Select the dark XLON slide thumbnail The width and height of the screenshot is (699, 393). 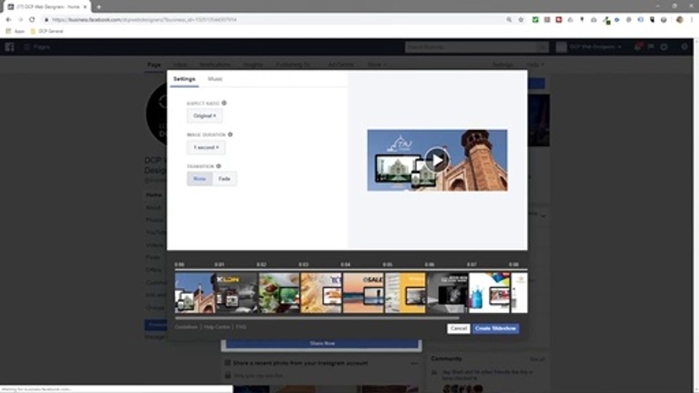[237, 293]
